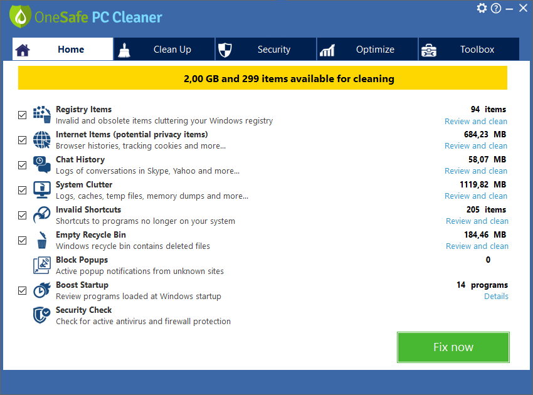Toggle the System Clutter checkbox
This screenshot has width=533, height=395.
click(x=22, y=190)
